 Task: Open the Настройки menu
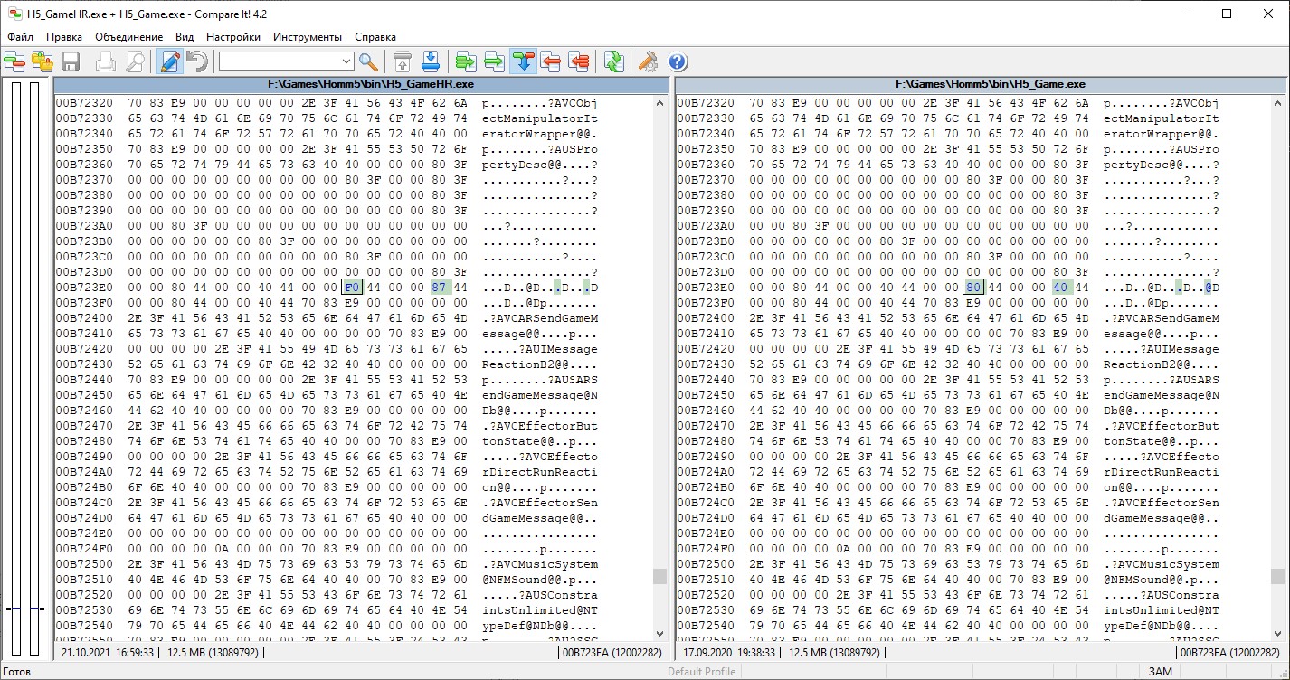[x=233, y=37]
